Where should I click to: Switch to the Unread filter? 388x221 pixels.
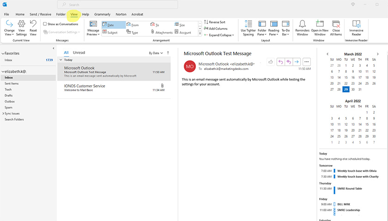[x=79, y=53]
